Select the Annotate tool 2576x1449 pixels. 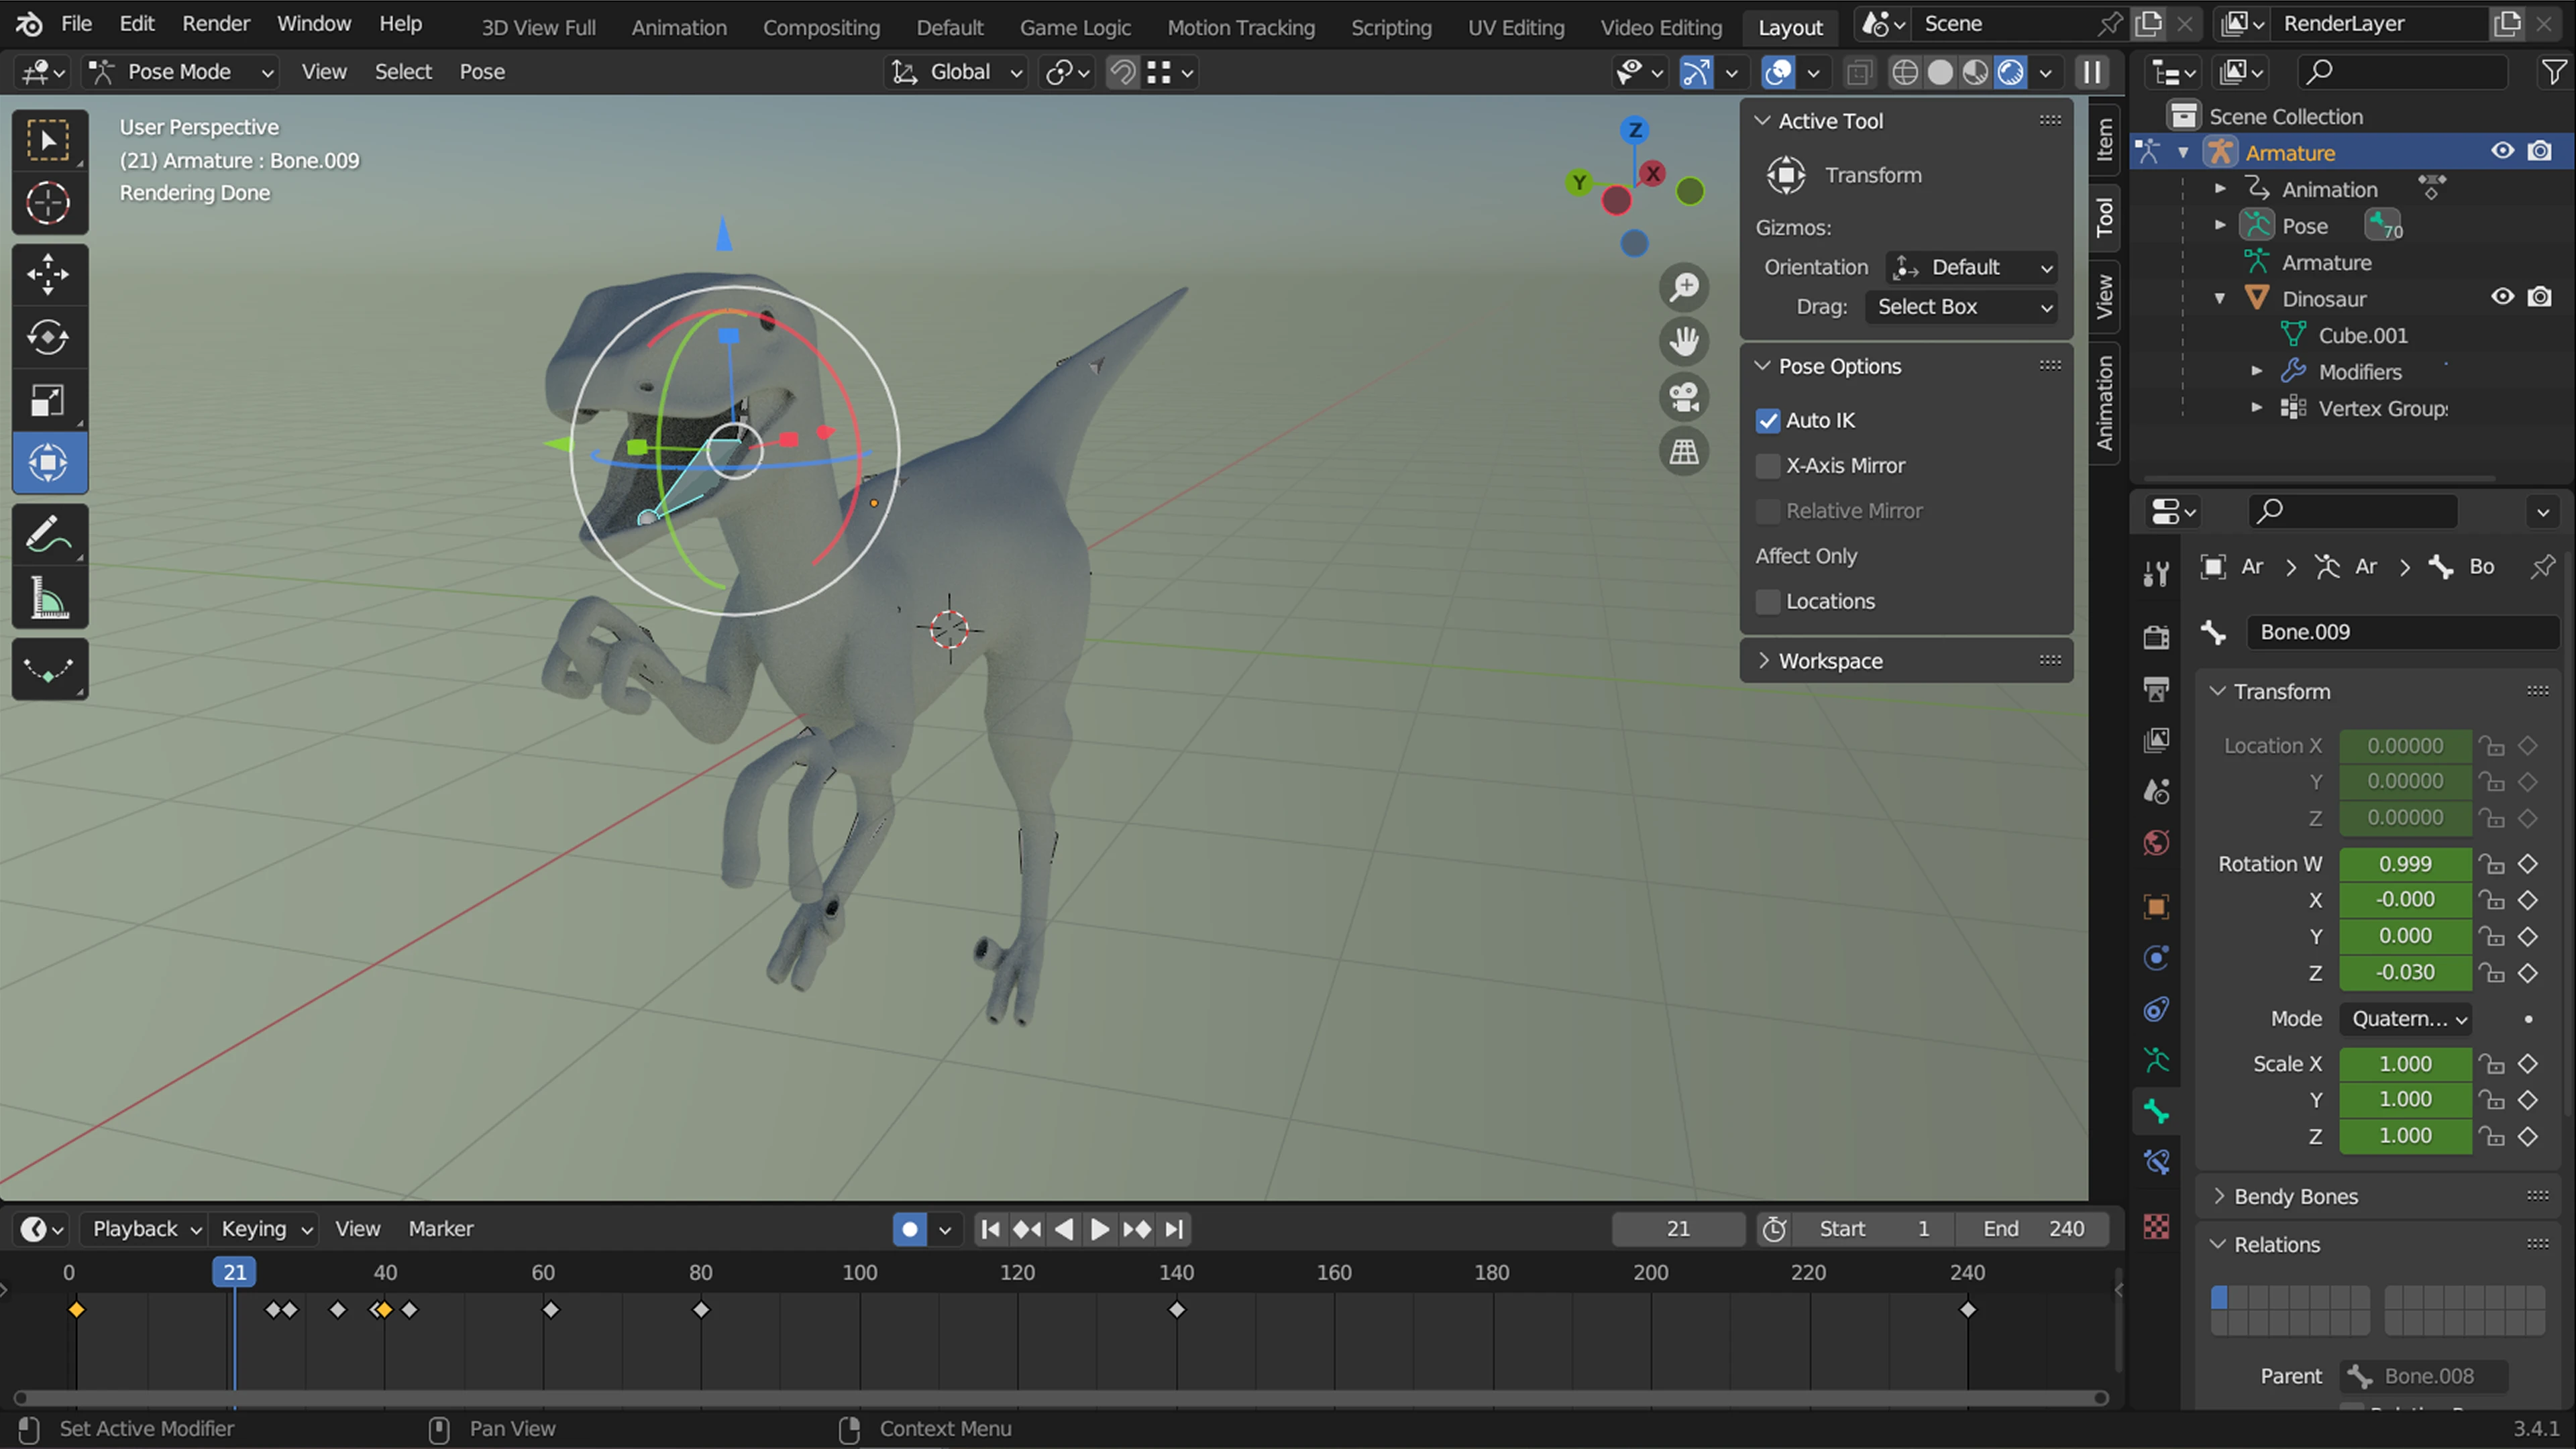(x=49, y=533)
